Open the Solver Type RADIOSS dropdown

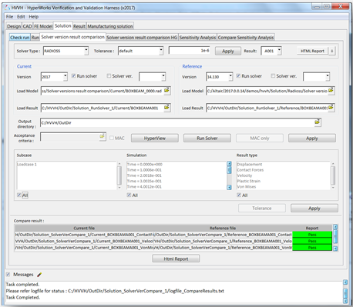(86, 51)
